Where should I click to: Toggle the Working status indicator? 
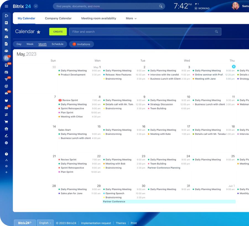202,8
